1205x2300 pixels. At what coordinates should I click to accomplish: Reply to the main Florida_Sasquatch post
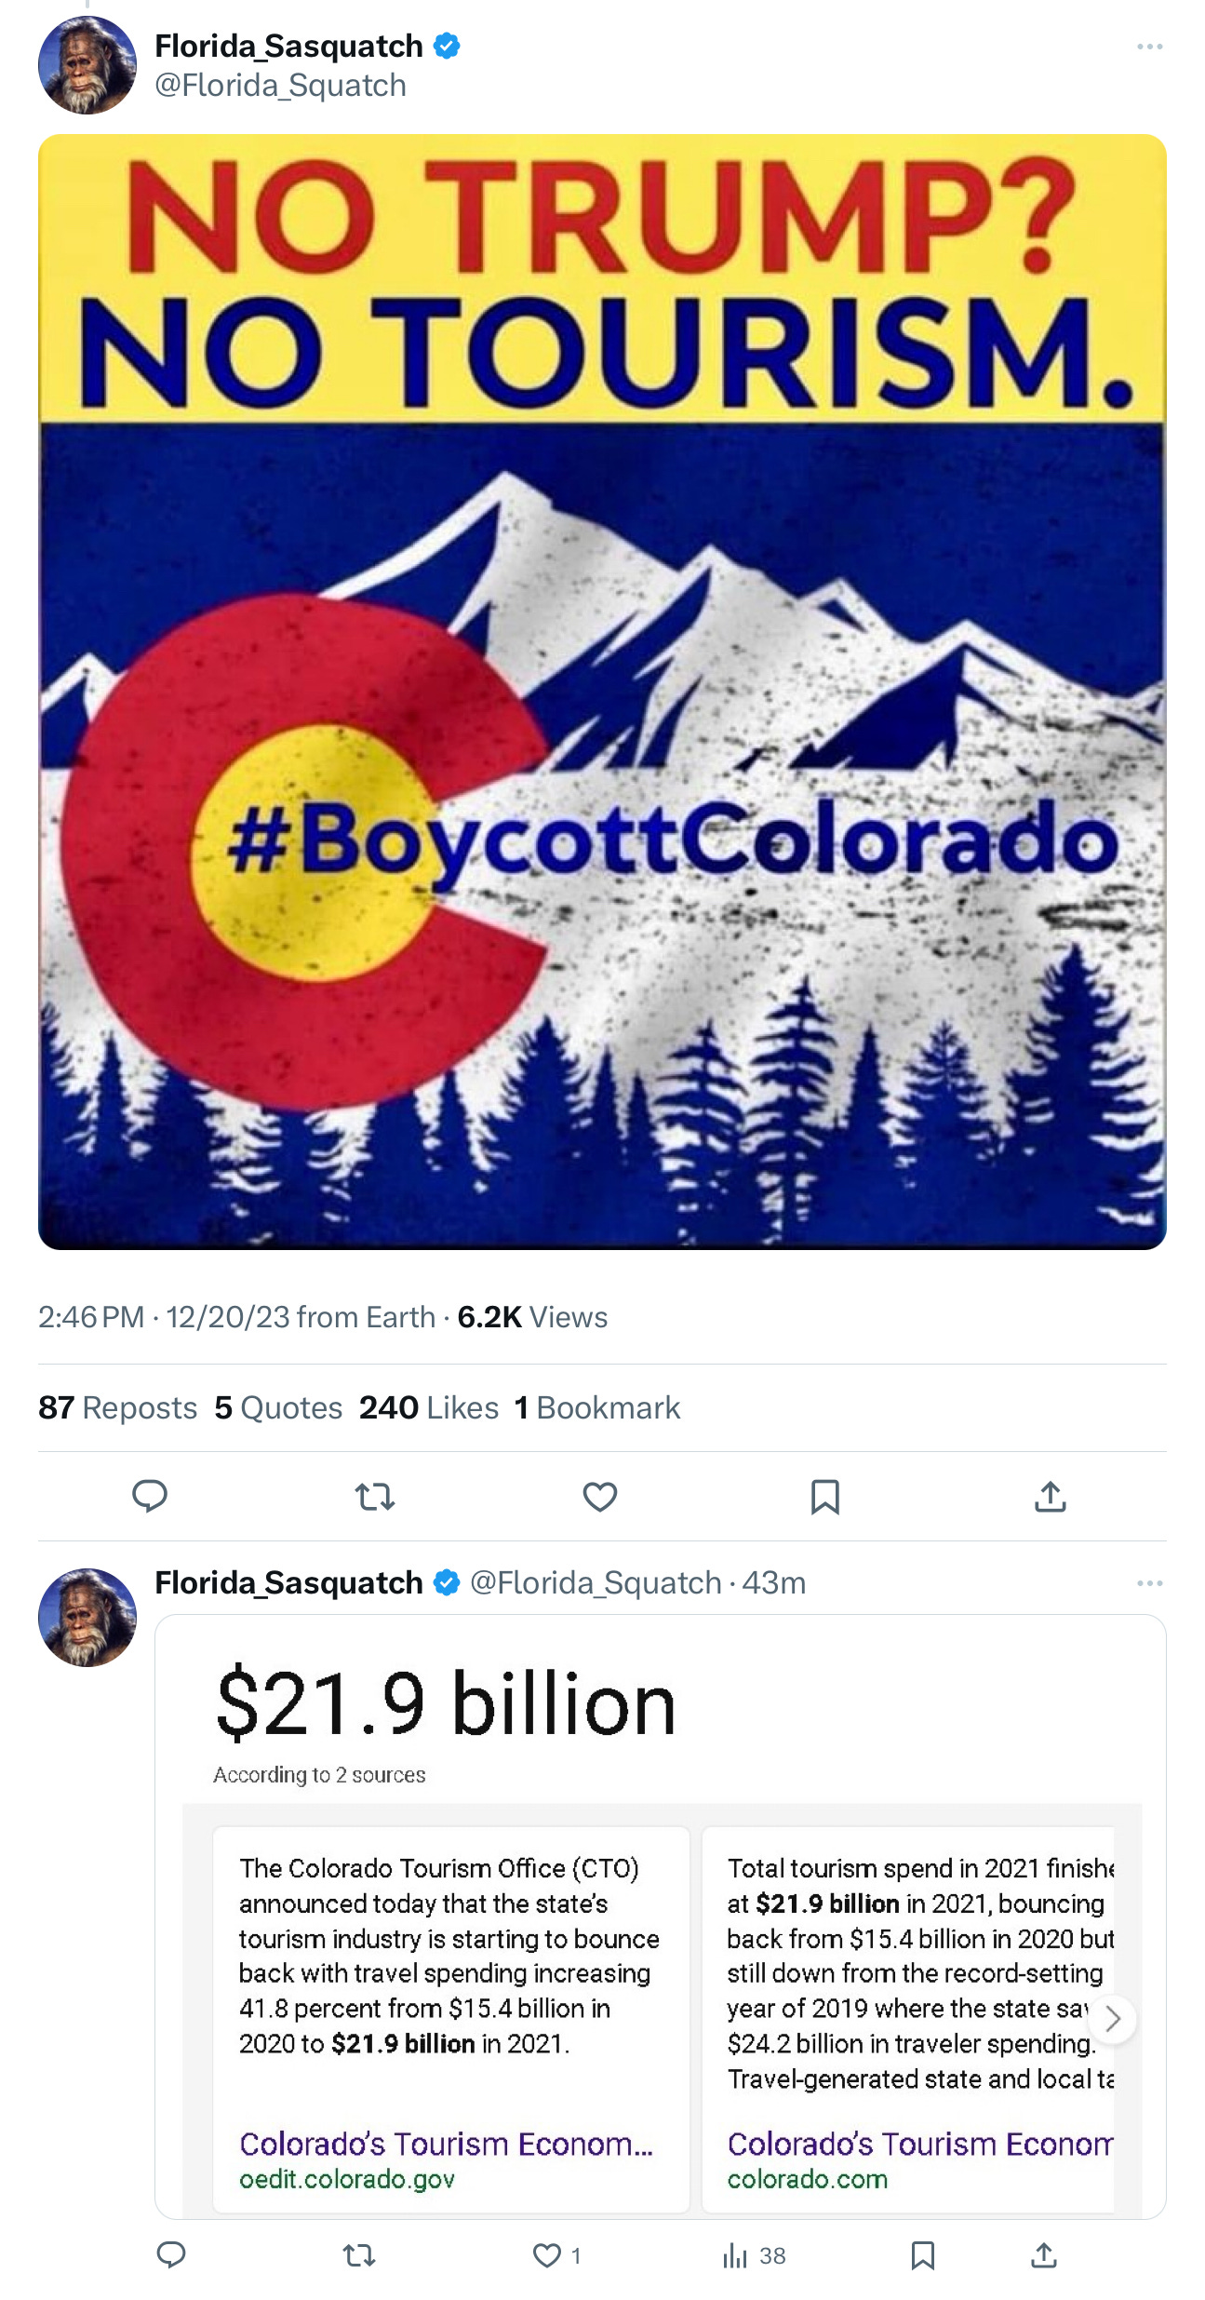[149, 1496]
